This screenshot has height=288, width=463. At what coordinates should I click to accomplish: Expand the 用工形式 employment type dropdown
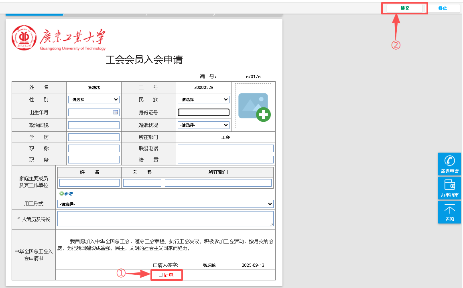tap(165, 204)
